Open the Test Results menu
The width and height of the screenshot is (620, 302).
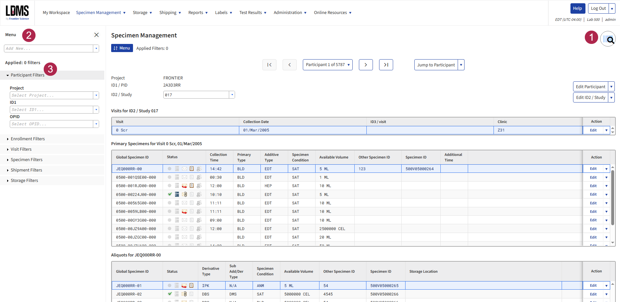click(x=253, y=13)
